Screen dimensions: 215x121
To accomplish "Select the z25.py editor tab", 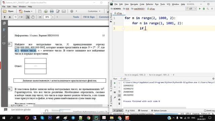I will [x=119, y=13].
